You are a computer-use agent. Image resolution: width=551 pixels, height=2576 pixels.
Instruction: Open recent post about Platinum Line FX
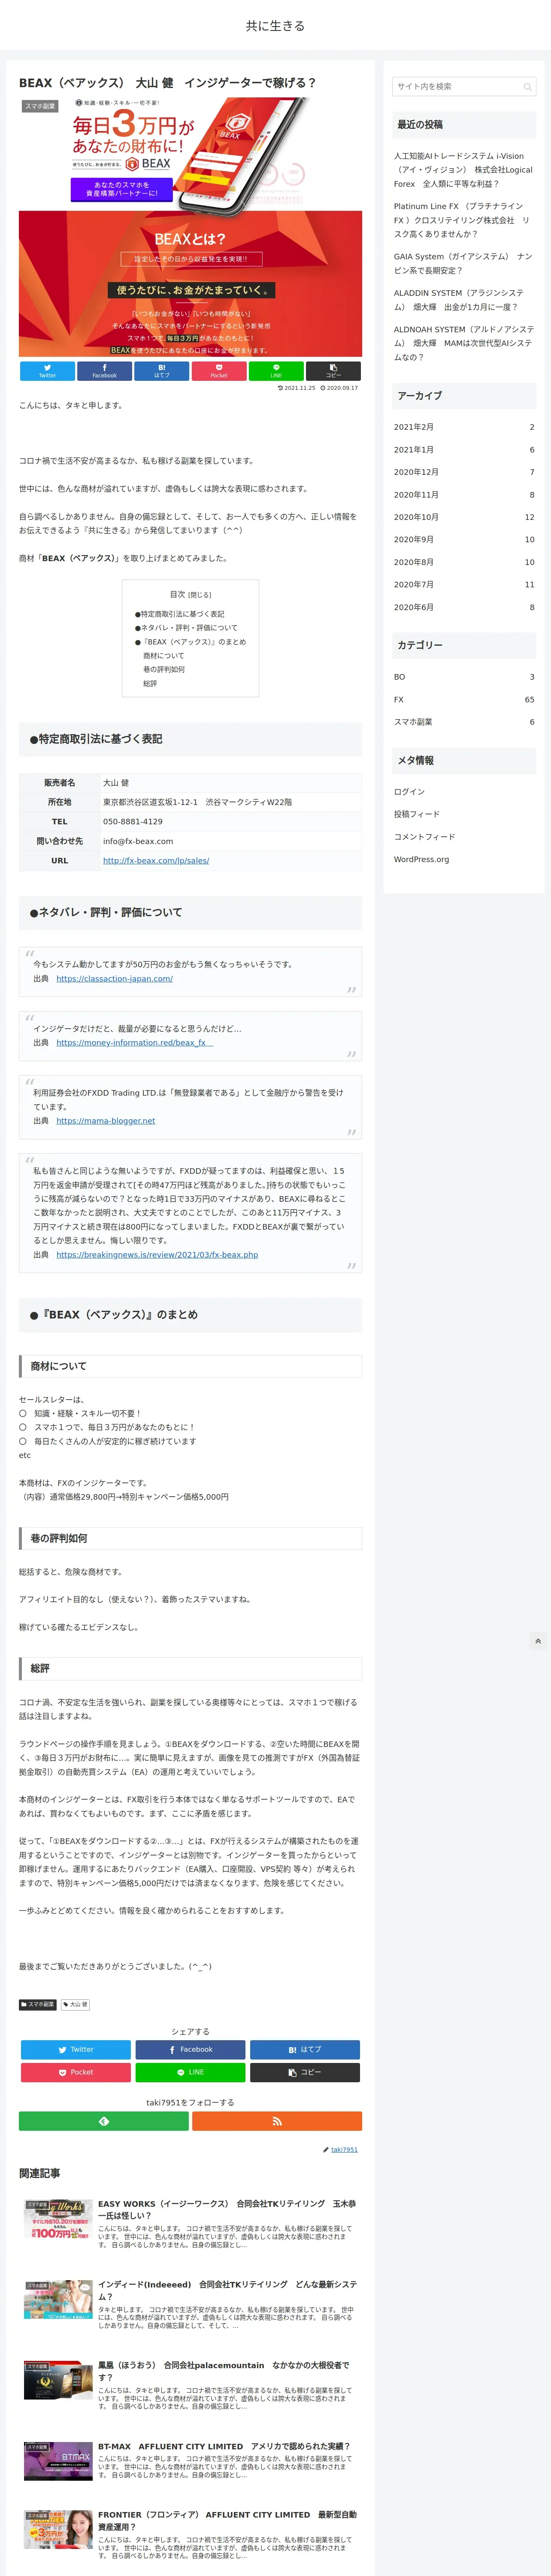click(x=463, y=220)
